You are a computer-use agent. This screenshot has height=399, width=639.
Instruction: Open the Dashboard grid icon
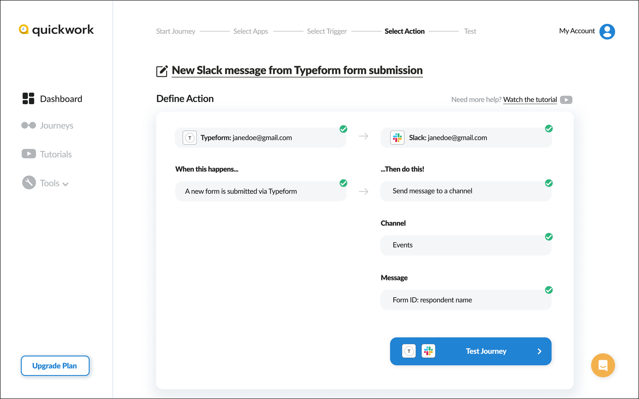[28, 99]
